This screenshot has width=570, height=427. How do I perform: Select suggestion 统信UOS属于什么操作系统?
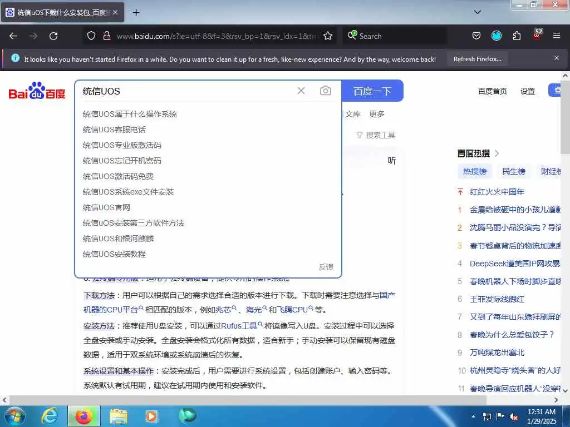click(x=130, y=114)
